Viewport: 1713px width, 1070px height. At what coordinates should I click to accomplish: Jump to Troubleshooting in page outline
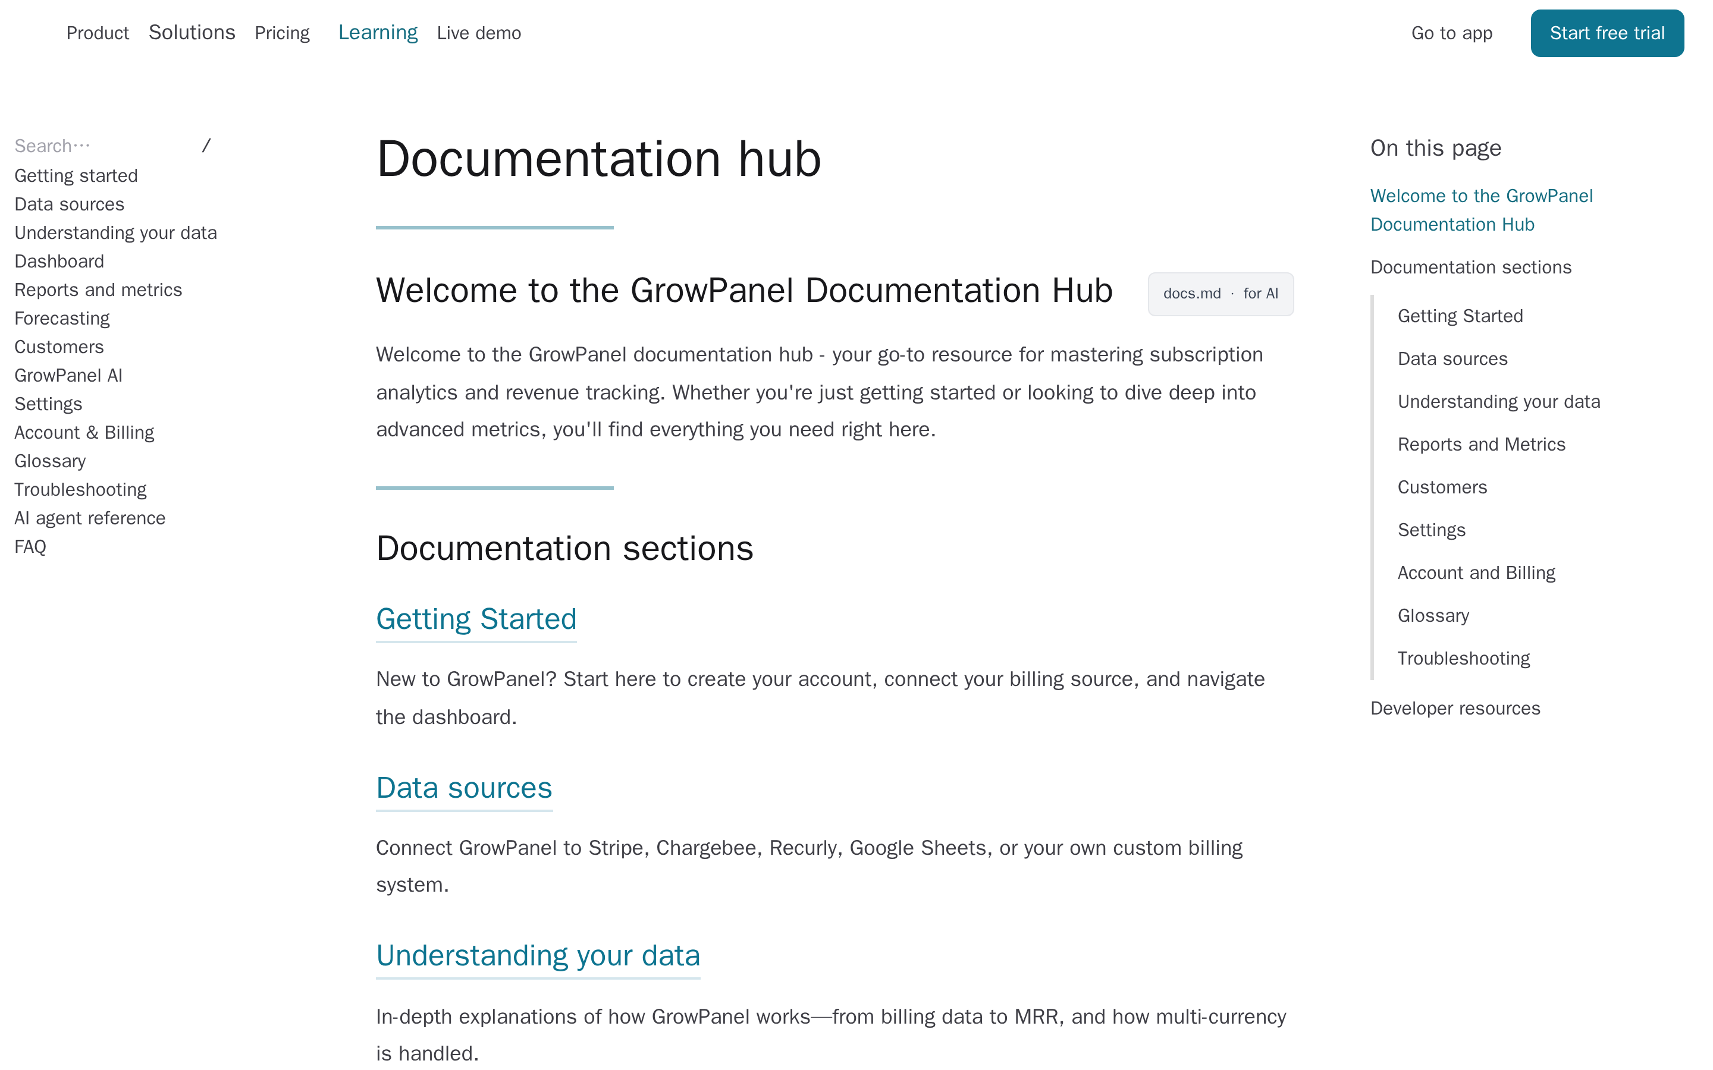point(1464,659)
